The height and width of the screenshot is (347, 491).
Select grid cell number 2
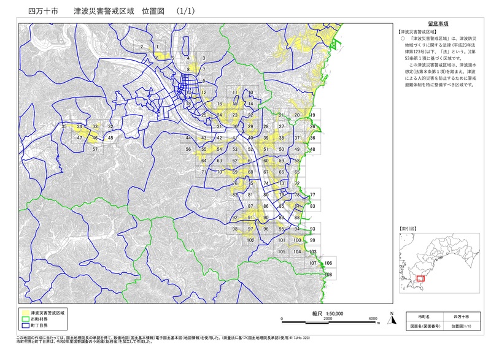point(142,47)
